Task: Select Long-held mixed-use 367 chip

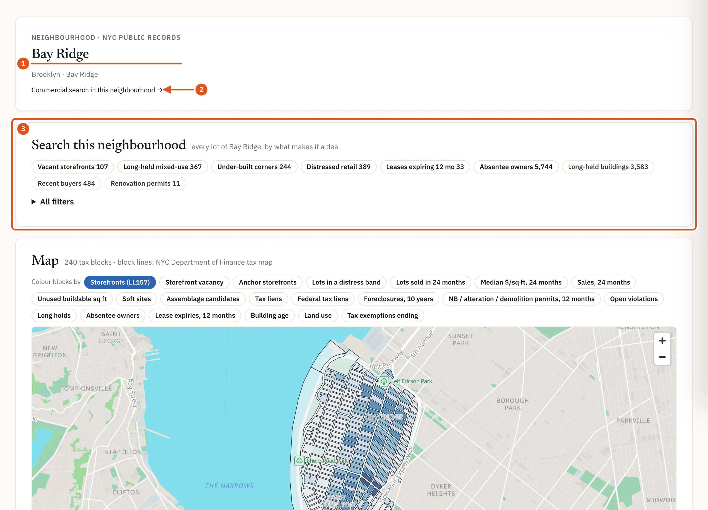Action: click(162, 167)
